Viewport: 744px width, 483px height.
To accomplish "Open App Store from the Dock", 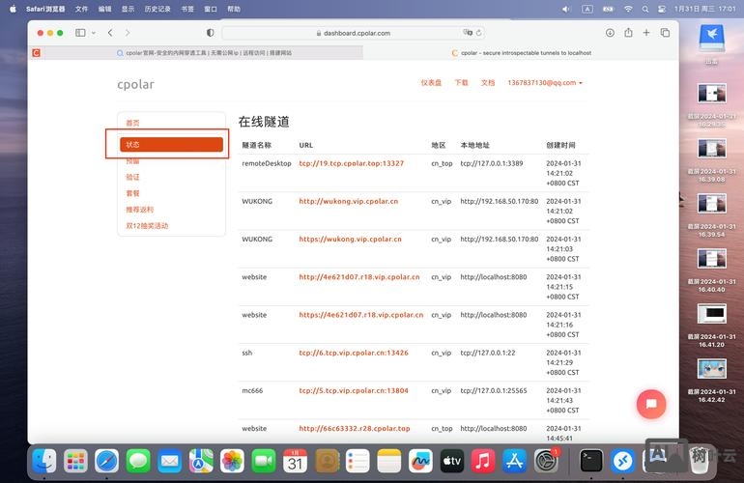I will pyautogui.click(x=515, y=461).
